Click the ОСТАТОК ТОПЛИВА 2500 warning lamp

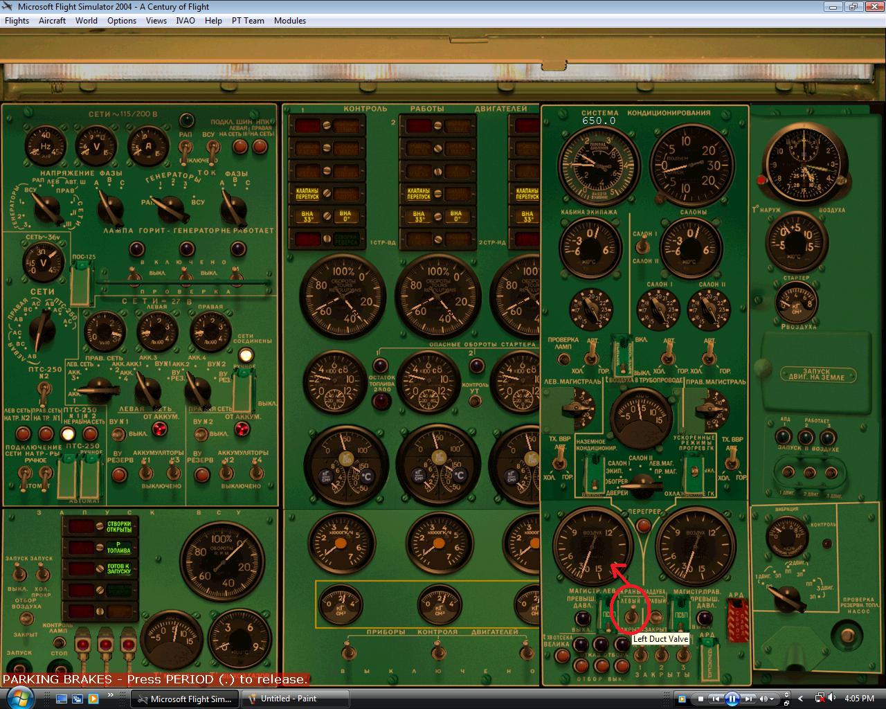(x=382, y=400)
